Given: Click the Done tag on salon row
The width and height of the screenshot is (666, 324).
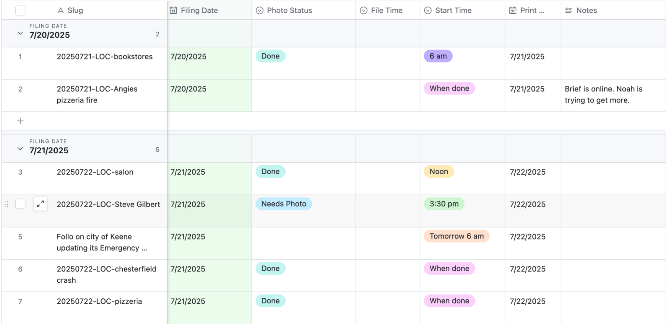Looking at the screenshot, I should coord(271,171).
